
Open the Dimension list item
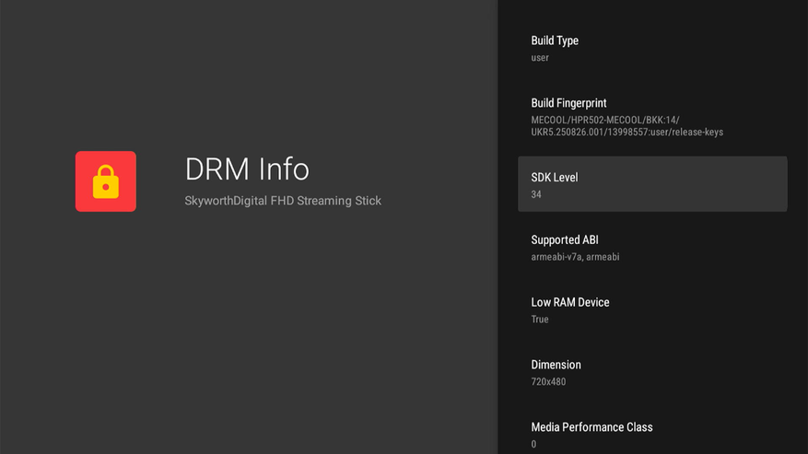pyautogui.click(x=652, y=372)
